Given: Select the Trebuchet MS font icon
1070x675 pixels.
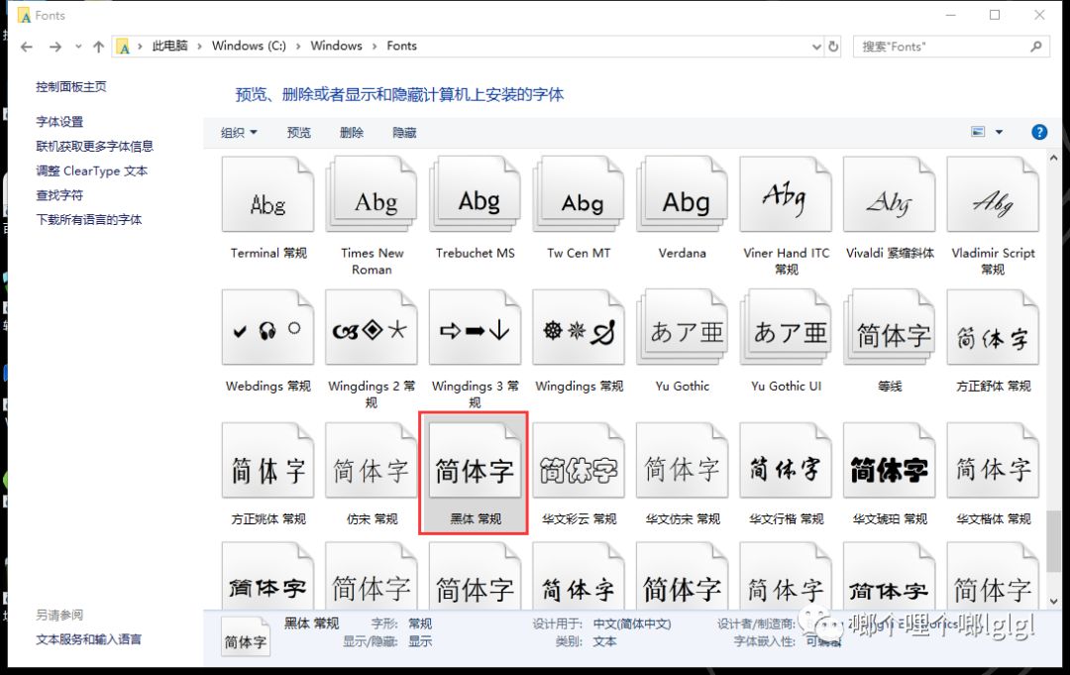Looking at the screenshot, I should tap(475, 194).
